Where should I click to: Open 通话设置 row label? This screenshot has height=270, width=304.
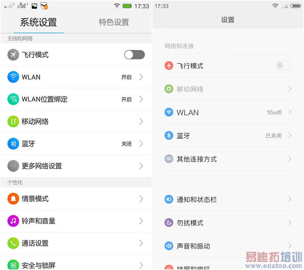35,243
